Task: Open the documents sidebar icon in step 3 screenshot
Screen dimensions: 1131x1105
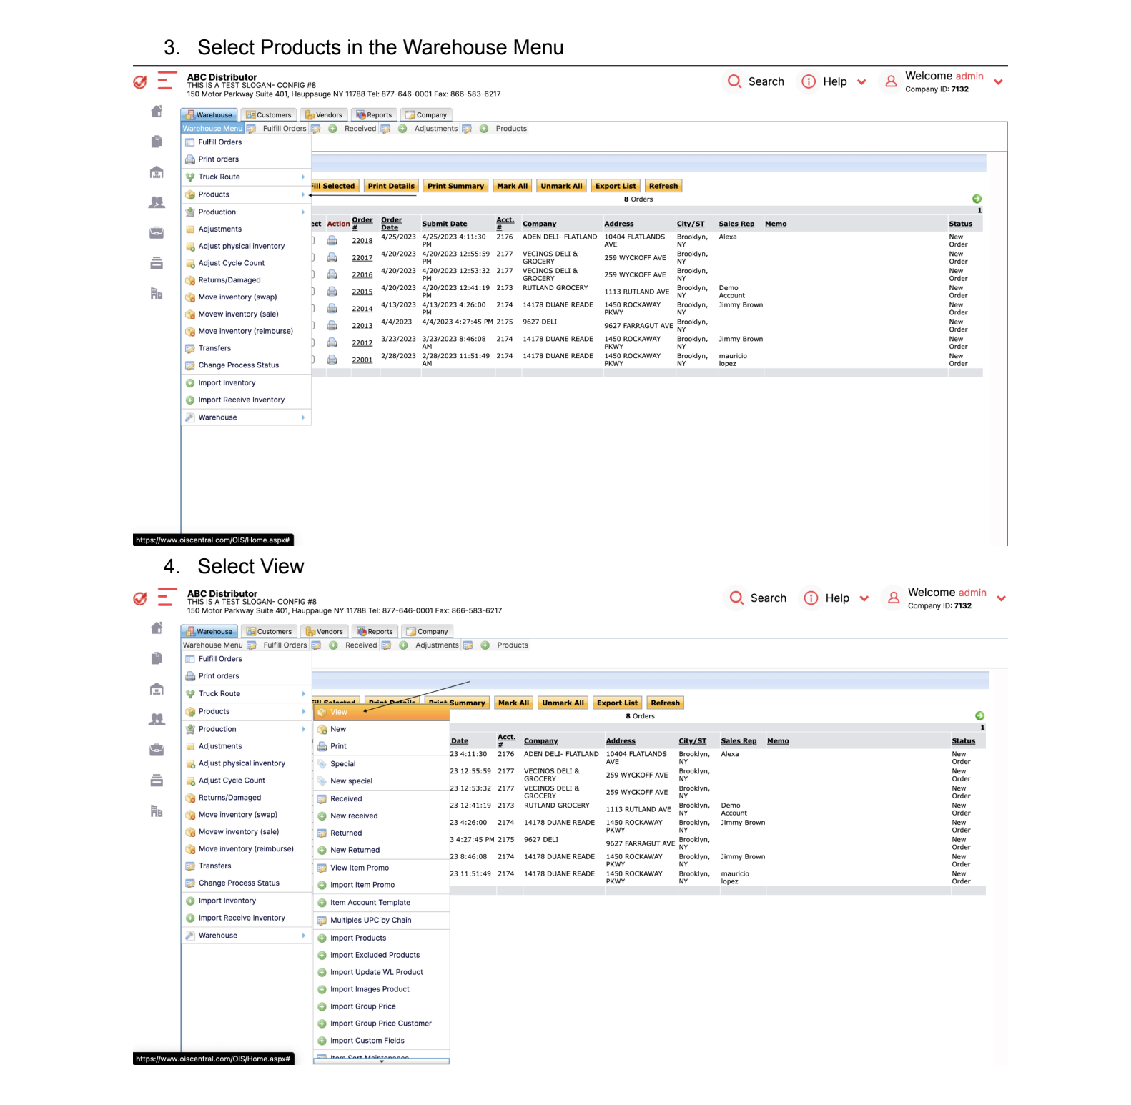Action: pyautogui.click(x=157, y=142)
